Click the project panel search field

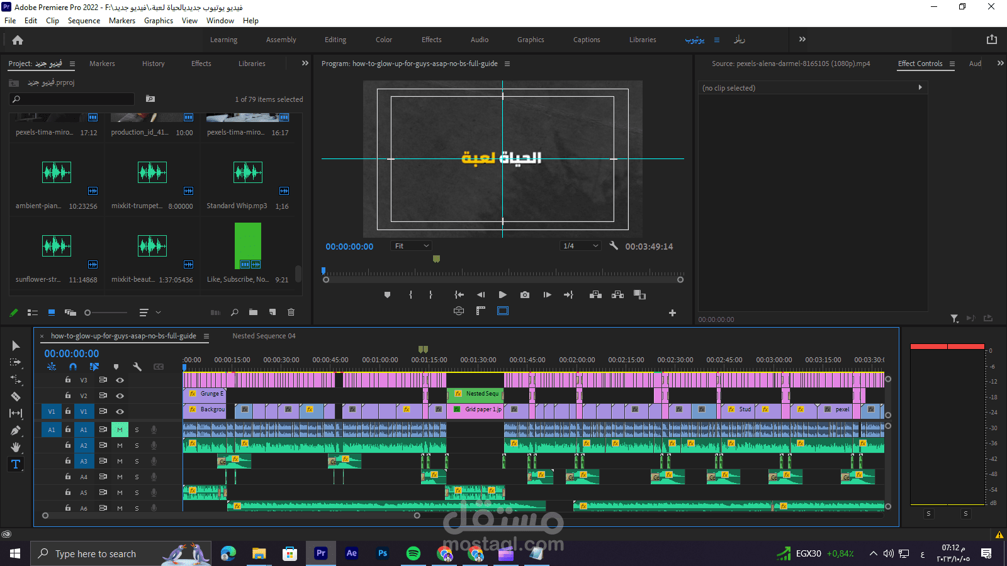click(x=72, y=99)
